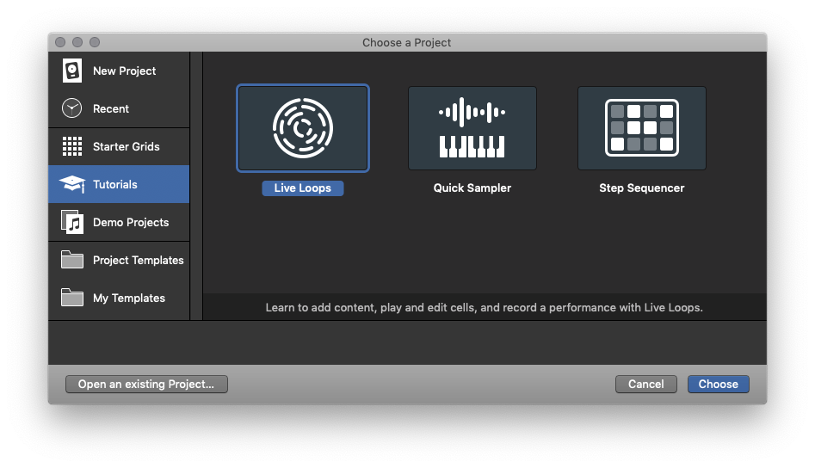The height and width of the screenshot is (468, 815).
Task: Click the Starter Grids grid icon
Action: pos(72,146)
